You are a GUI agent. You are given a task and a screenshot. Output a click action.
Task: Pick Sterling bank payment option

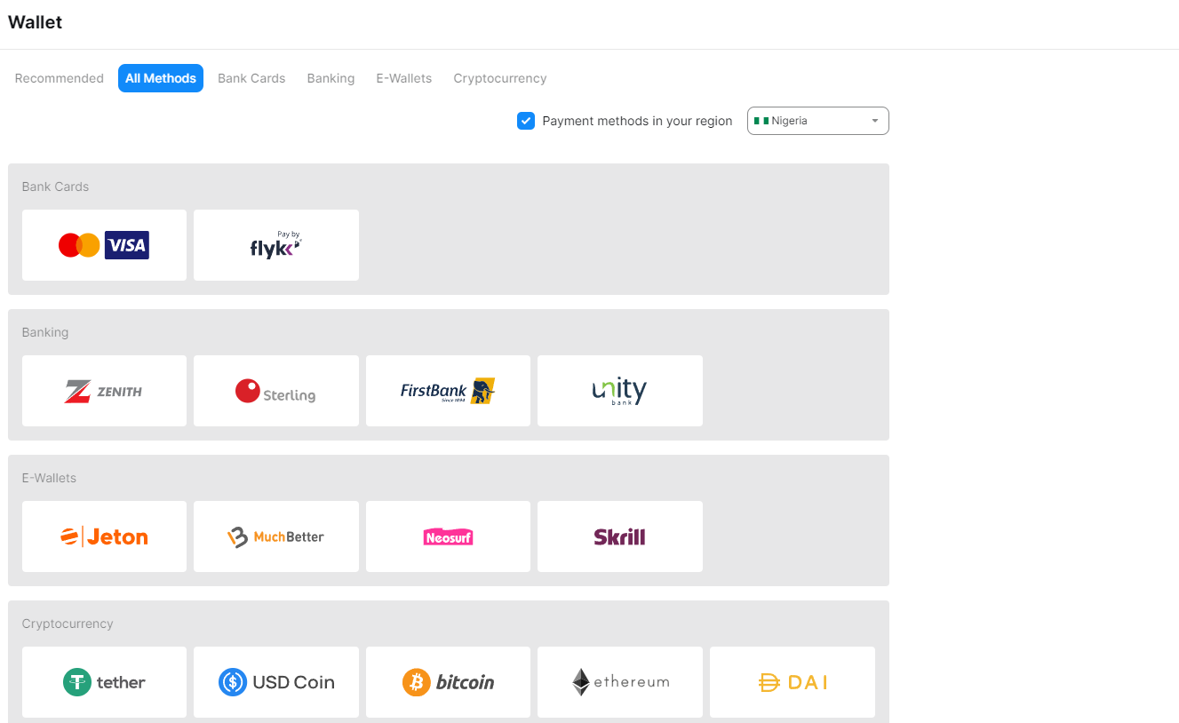(275, 391)
